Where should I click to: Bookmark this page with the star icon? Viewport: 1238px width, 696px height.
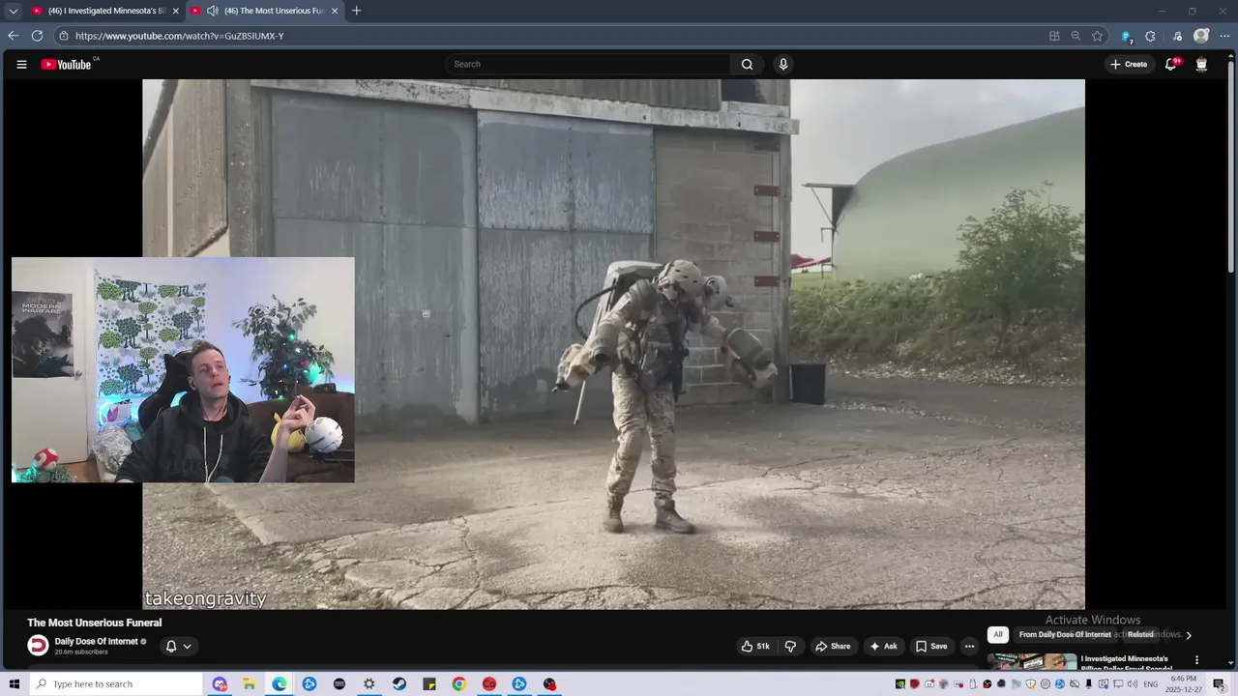(1097, 36)
